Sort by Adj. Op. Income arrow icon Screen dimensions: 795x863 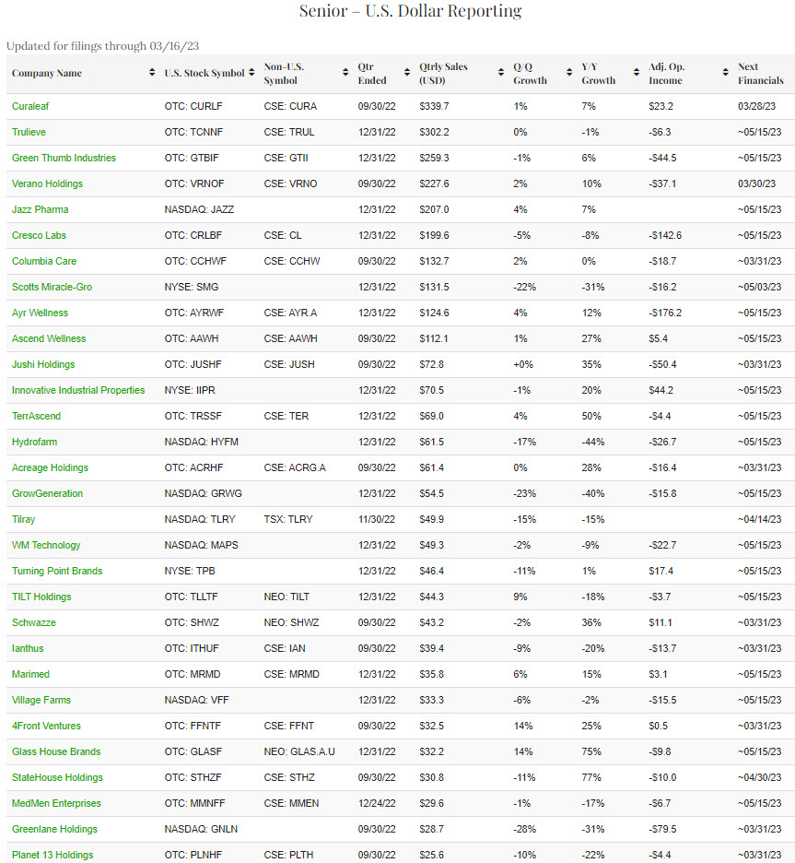click(725, 74)
